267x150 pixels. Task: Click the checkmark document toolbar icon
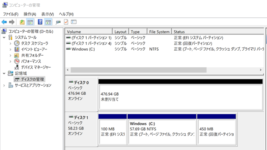click(x=66, y=22)
